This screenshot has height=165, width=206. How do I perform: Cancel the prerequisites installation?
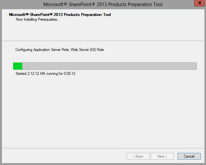[189, 156]
